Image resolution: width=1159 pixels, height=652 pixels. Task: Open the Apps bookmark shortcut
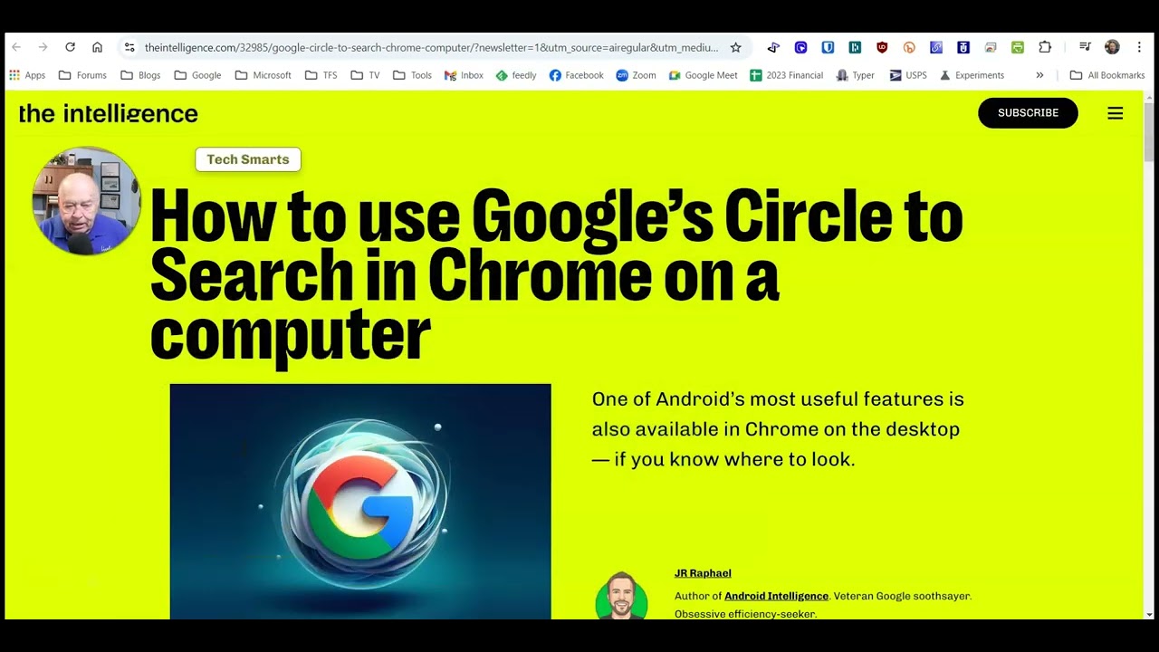click(x=27, y=75)
